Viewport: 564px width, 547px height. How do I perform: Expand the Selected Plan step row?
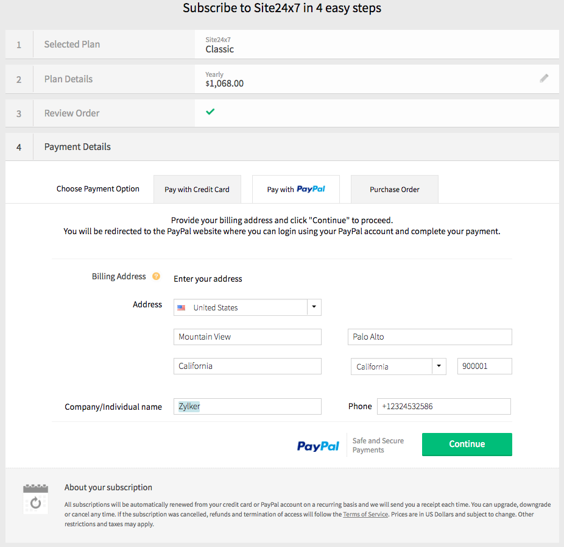click(72, 45)
